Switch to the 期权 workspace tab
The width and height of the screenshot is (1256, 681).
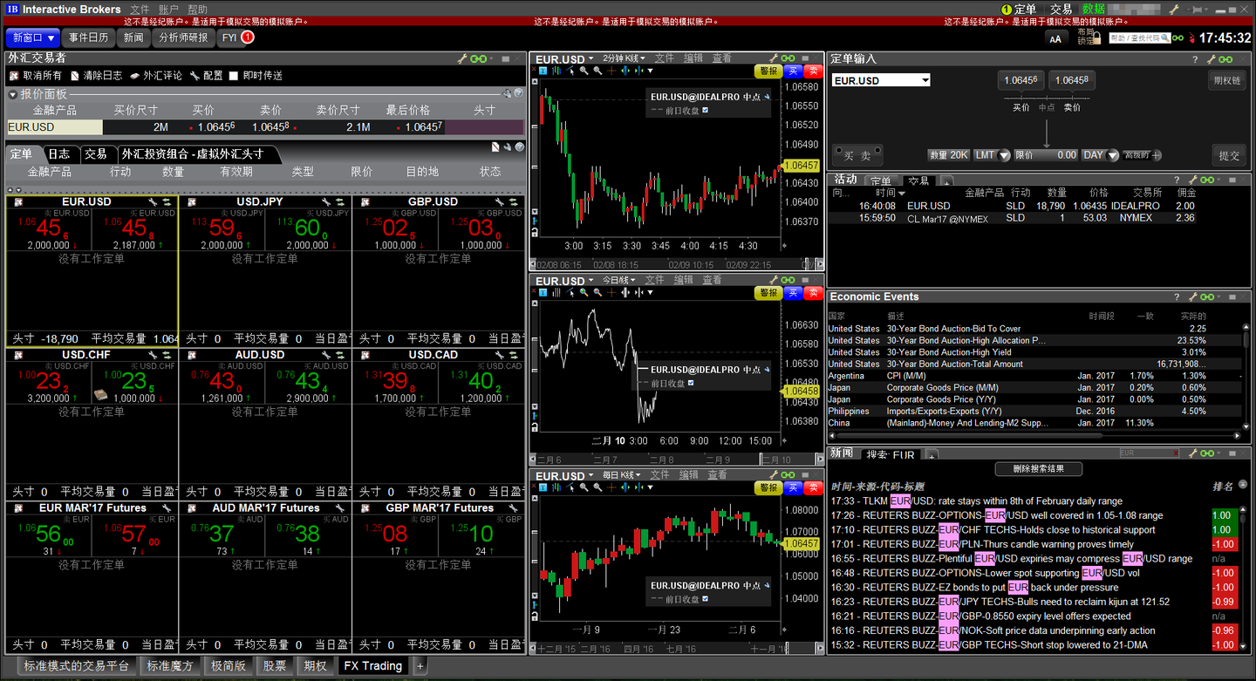pyautogui.click(x=316, y=665)
